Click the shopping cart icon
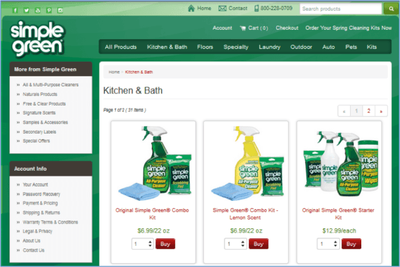The width and height of the screenshot is (400, 267). pyautogui.click(x=242, y=28)
